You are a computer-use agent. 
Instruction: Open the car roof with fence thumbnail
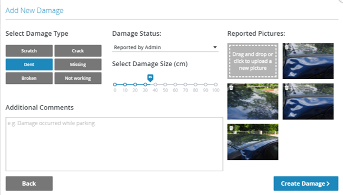coord(253,142)
